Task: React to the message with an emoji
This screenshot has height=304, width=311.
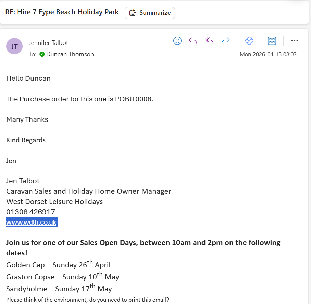Action: click(177, 41)
